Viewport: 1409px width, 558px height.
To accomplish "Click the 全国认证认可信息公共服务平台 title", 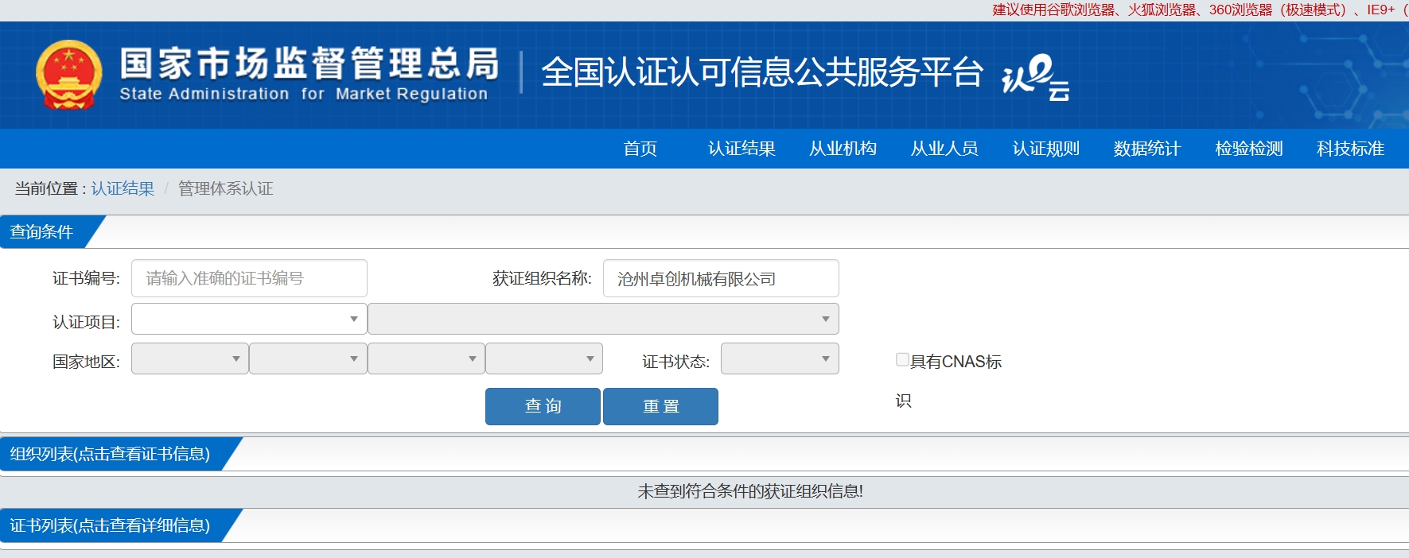I will point(762,72).
